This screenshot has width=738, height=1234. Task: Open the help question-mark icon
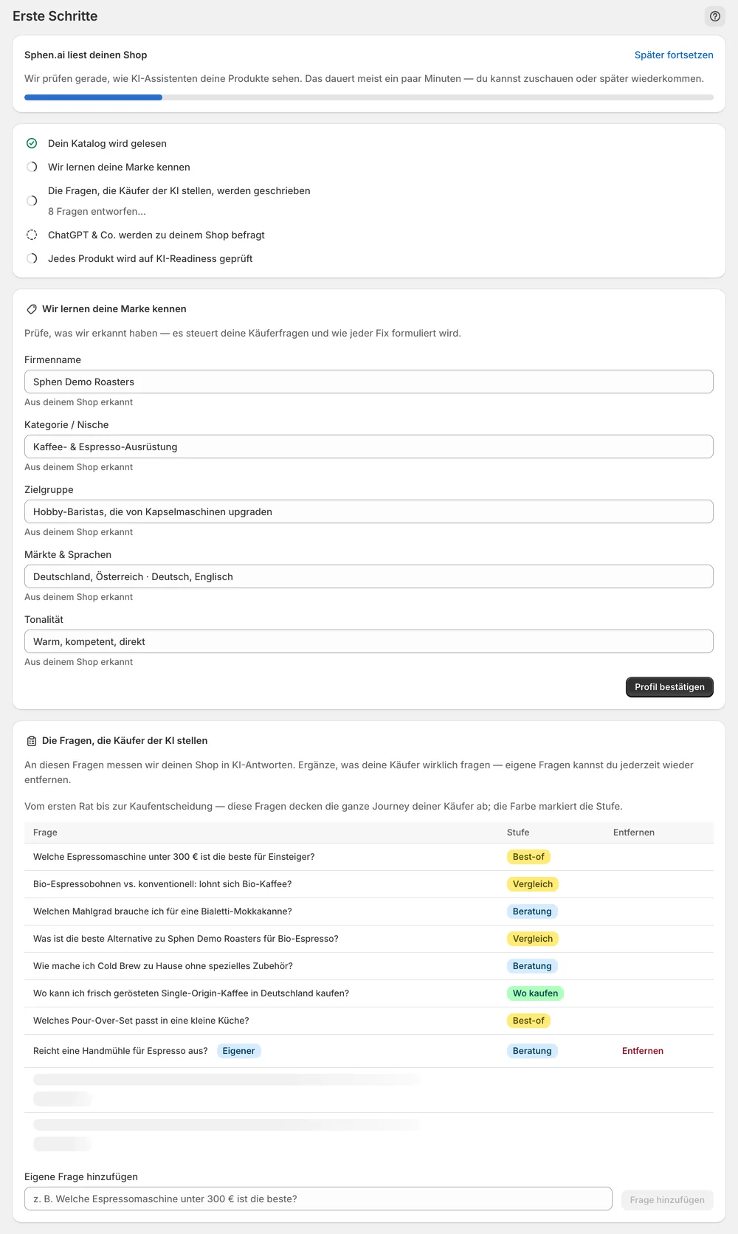[714, 16]
